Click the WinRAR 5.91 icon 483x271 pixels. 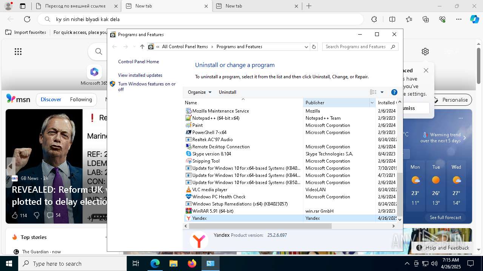pos(189,211)
